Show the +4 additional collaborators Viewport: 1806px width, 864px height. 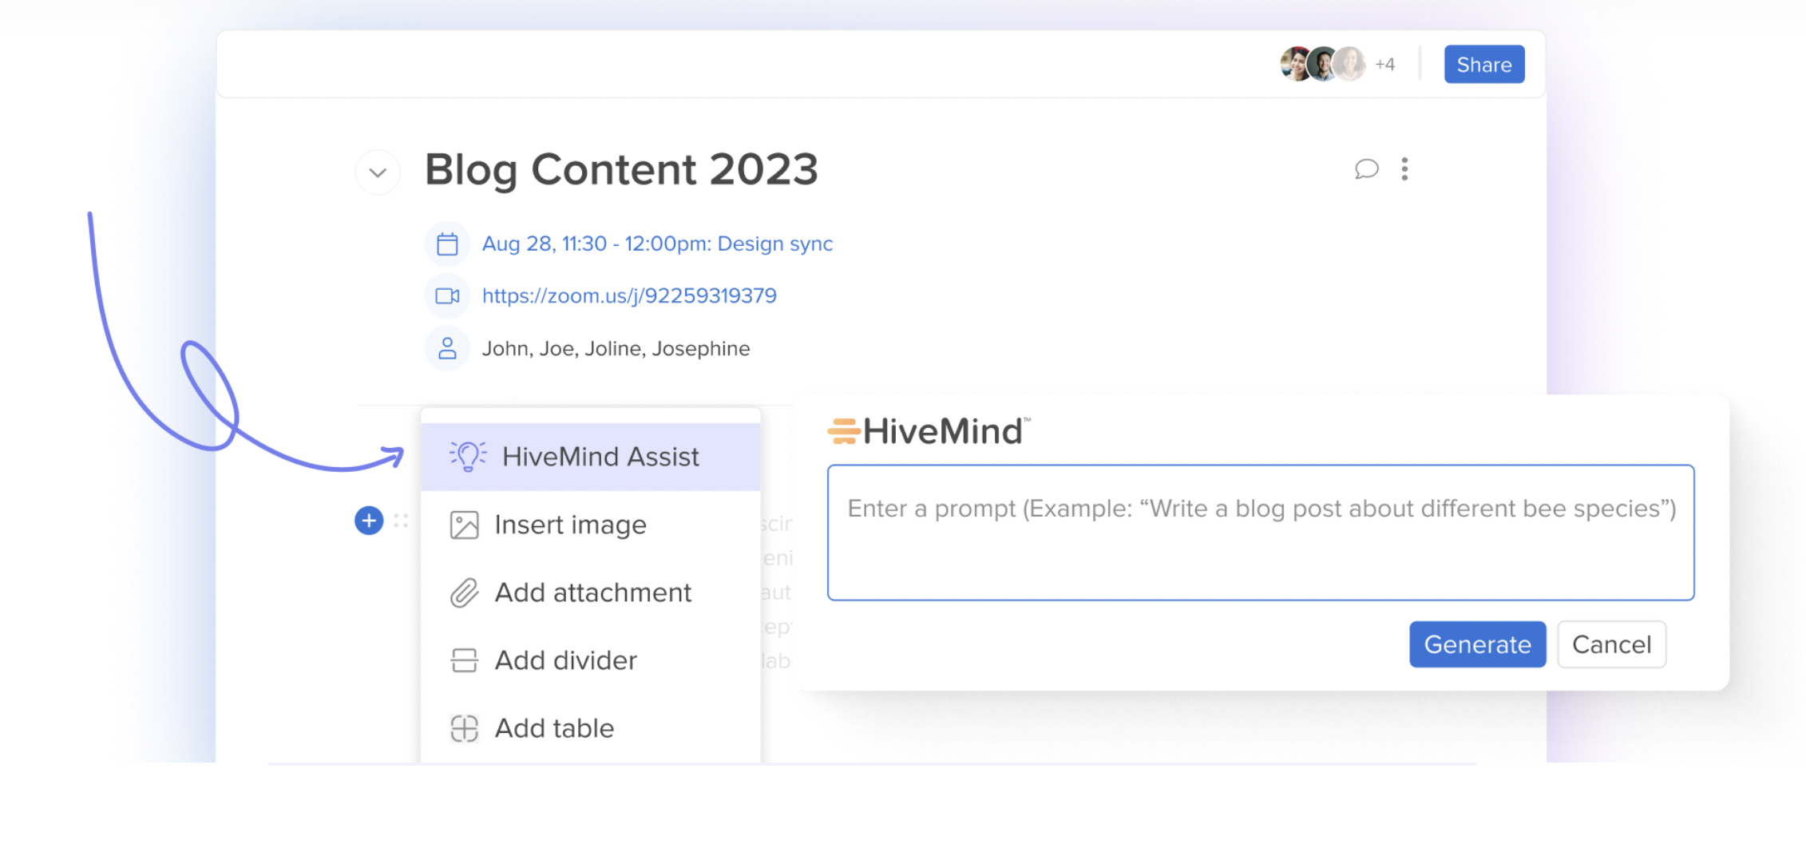click(x=1384, y=65)
